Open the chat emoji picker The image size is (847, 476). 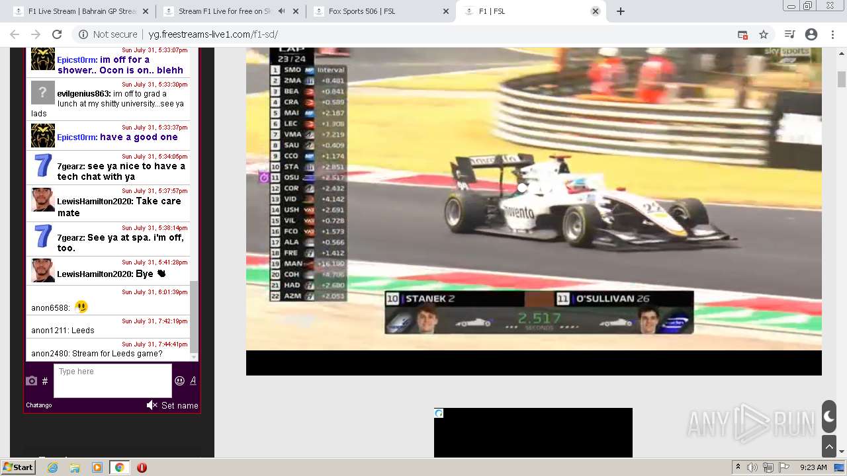[179, 381]
